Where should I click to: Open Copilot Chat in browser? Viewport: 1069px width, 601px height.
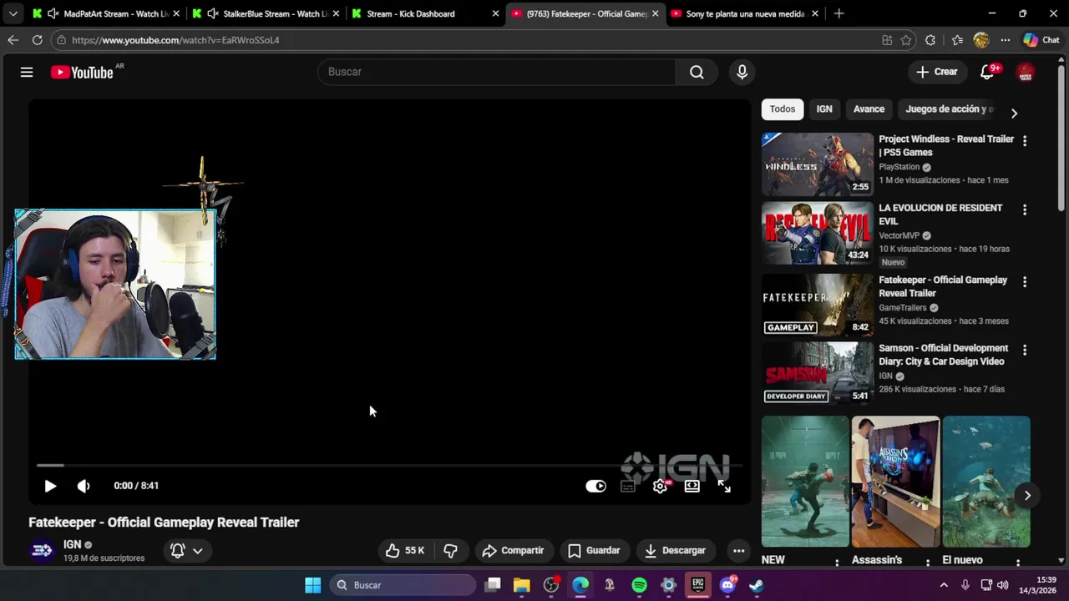click(1041, 40)
